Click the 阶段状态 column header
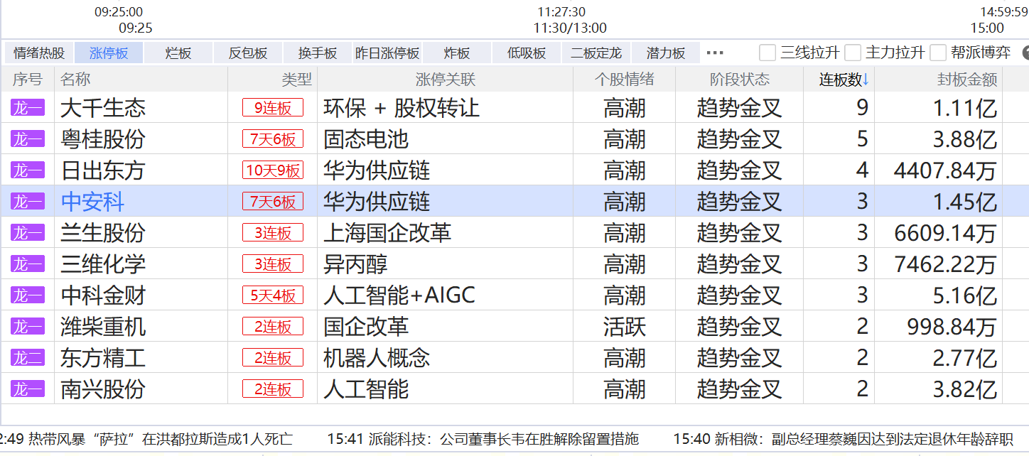Viewport: 1029px width, 456px height. point(740,80)
